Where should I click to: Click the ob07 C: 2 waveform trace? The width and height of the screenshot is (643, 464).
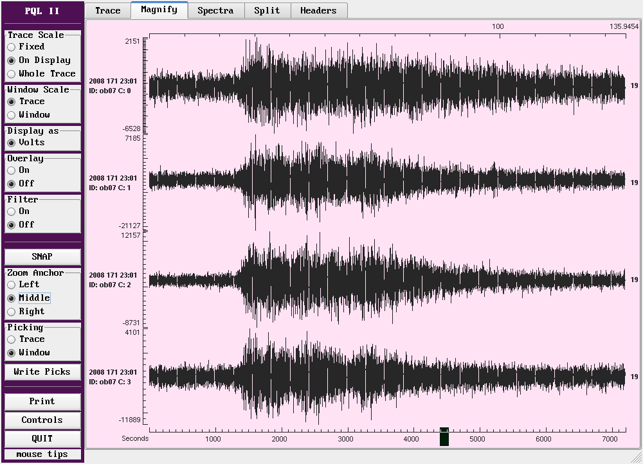[x=386, y=280]
